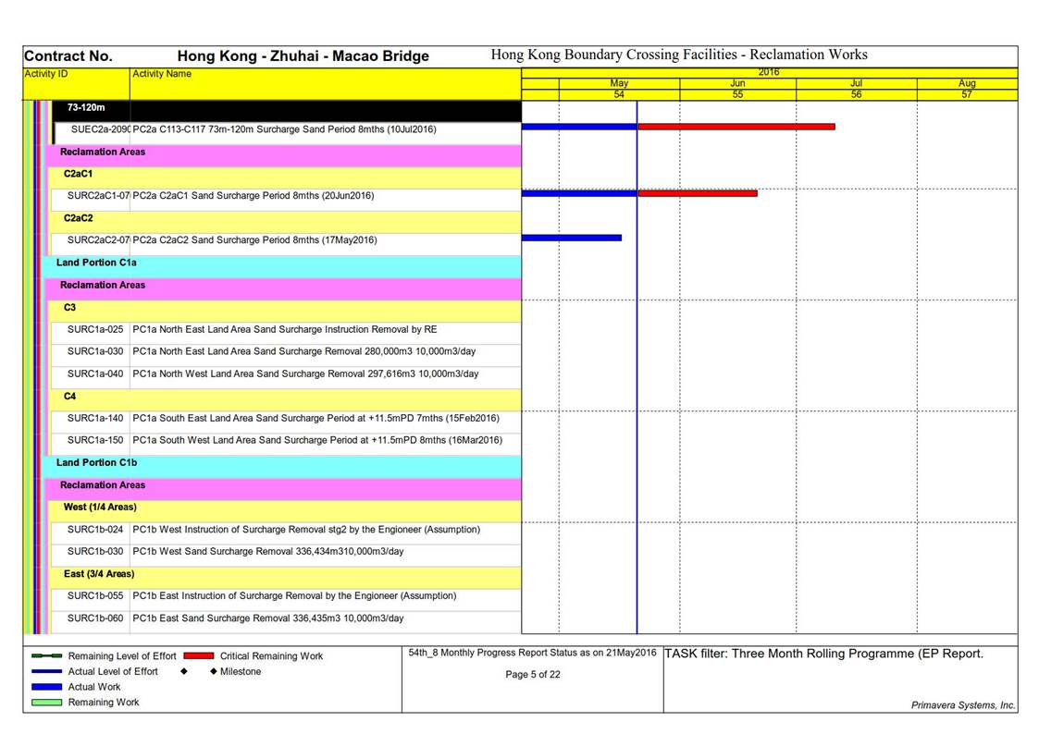This screenshot has width=1039, height=734.
Task: Click the Page 5 of 22 text
Action: (x=533, y=675)
